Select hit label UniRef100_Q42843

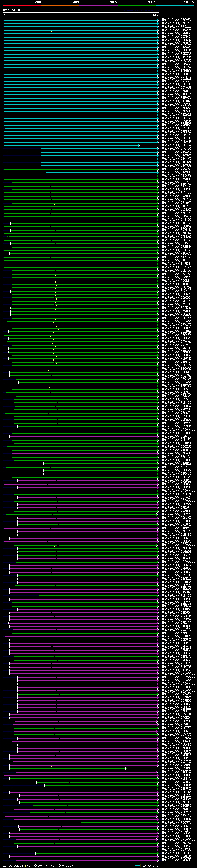[x=176, y=101]
